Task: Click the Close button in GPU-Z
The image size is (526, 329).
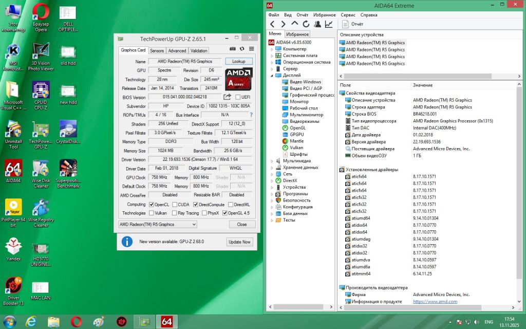Action: [x=242, y=224]
